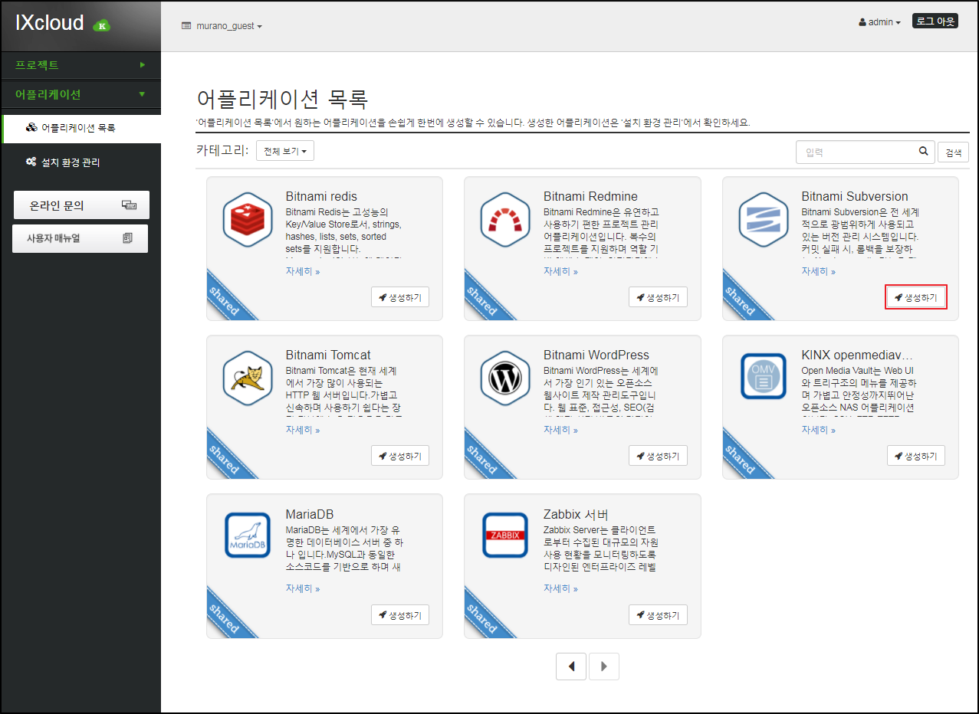The width and height of the screenshot is (979, 714).
Task: Click the Bitnami Redmine logo icon
Action: coord(505,220)
